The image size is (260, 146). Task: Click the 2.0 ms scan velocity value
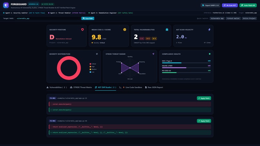click(x=181, y=37)
